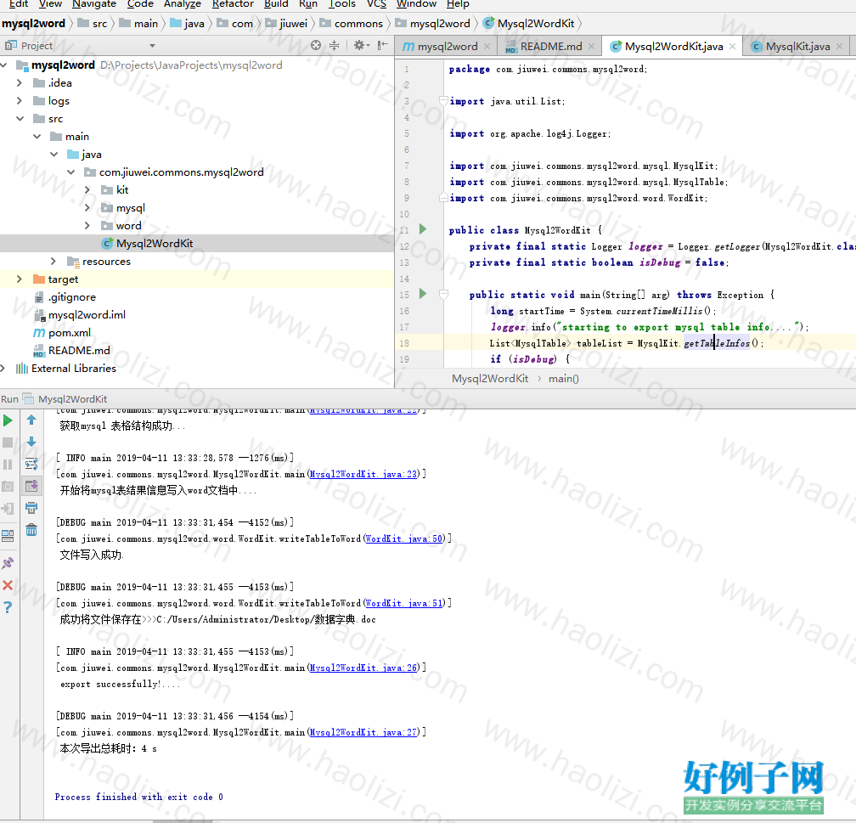
Task: Hide the Project tool window
Action: (x=383, y=45)
